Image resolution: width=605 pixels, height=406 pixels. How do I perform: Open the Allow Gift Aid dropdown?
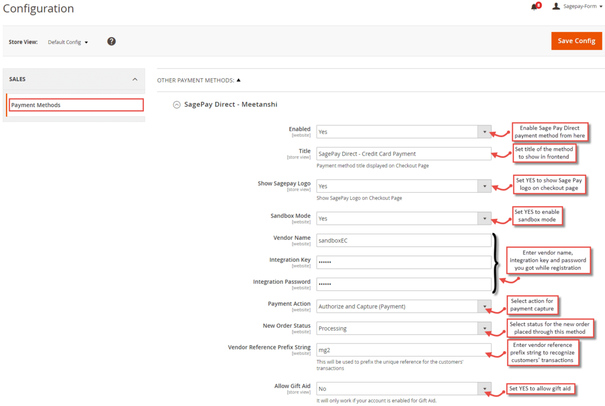coord(403,389)
